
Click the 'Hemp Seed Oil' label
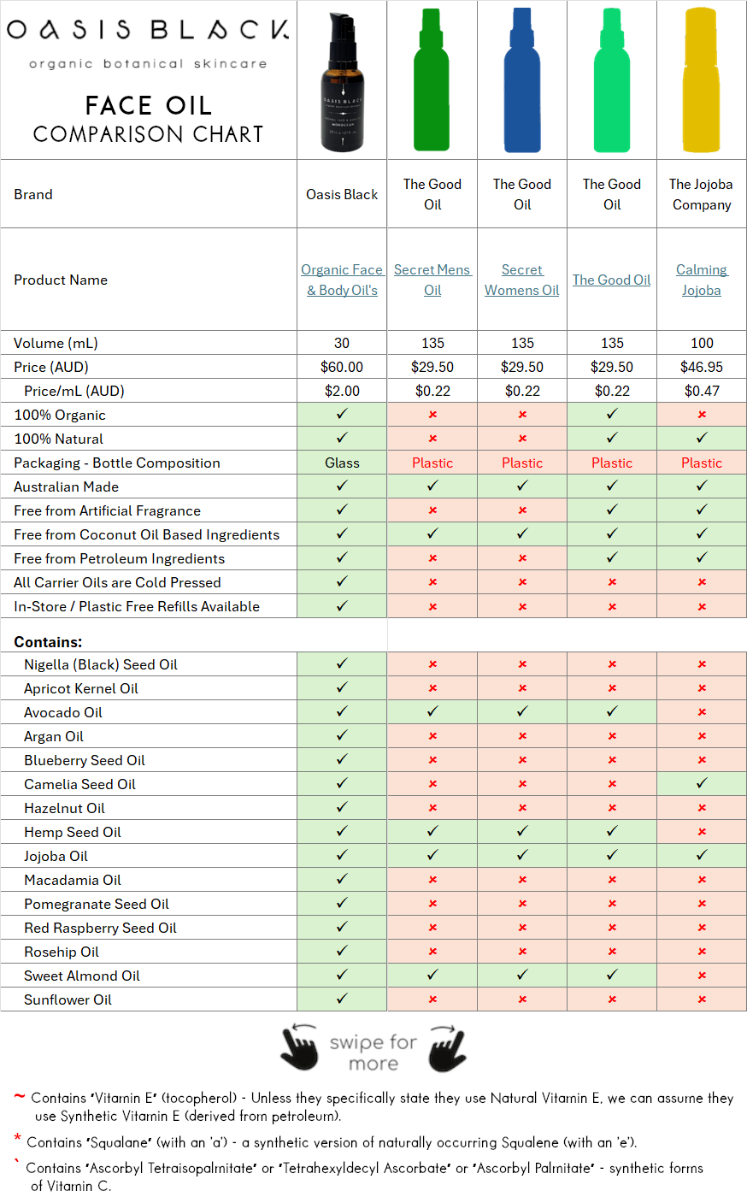click(x=73, y=832)
